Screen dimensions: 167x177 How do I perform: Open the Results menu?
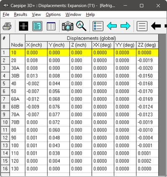(x=21, y=15)
